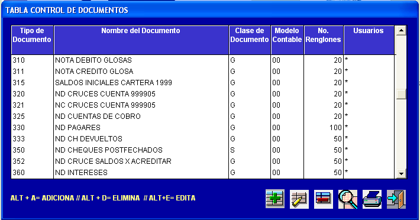Screen dimensions: 420x220
Task: Click the add record icon with green plus
Action: click(275, 199)
